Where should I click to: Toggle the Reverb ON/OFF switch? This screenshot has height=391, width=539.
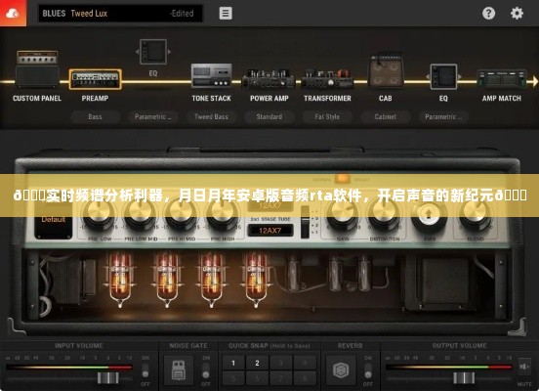[368, 370]
